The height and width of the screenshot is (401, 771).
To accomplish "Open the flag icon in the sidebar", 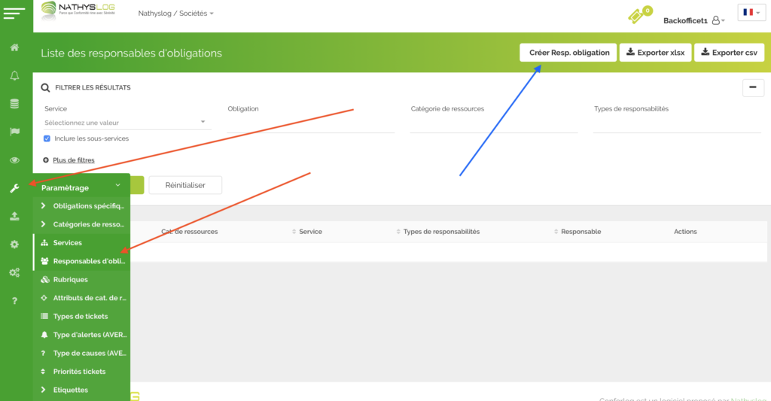I will (x=14, y=132).
